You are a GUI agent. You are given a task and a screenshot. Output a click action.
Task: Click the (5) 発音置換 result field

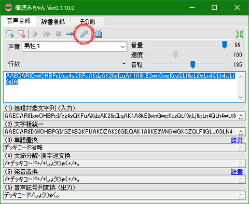(125, 180)
